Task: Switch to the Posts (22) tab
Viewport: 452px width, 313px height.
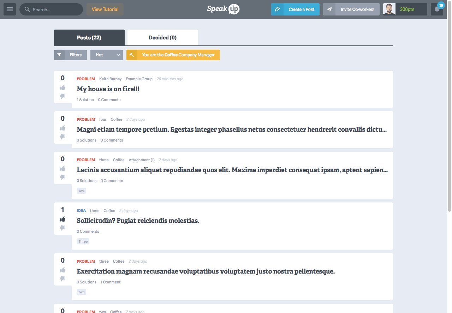Action: (x=89, y=38)
